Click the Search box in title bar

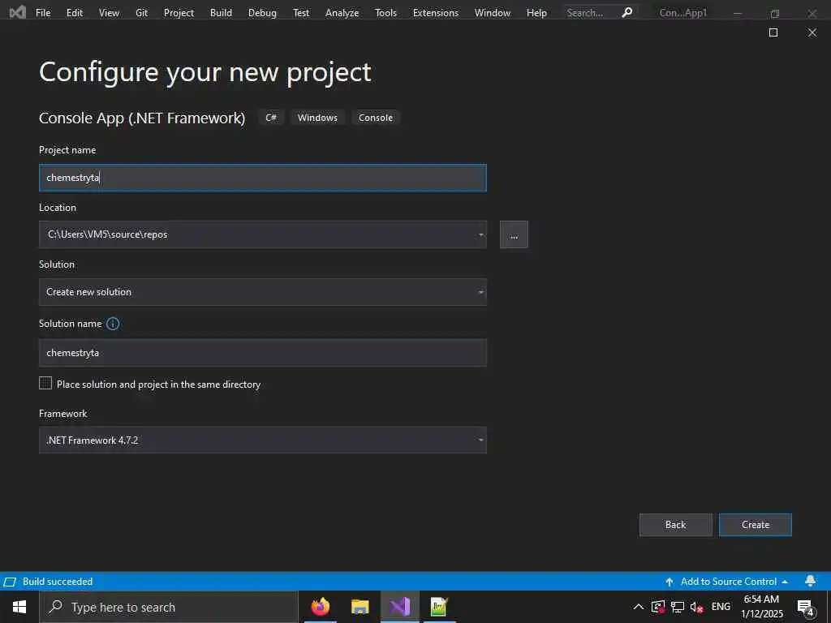point(599,13)
